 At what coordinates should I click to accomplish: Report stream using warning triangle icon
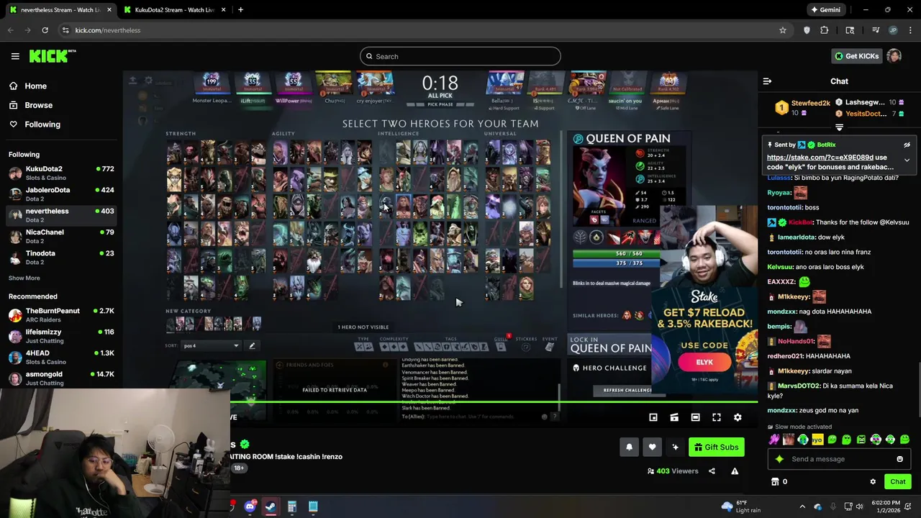[x=735, y=471]
